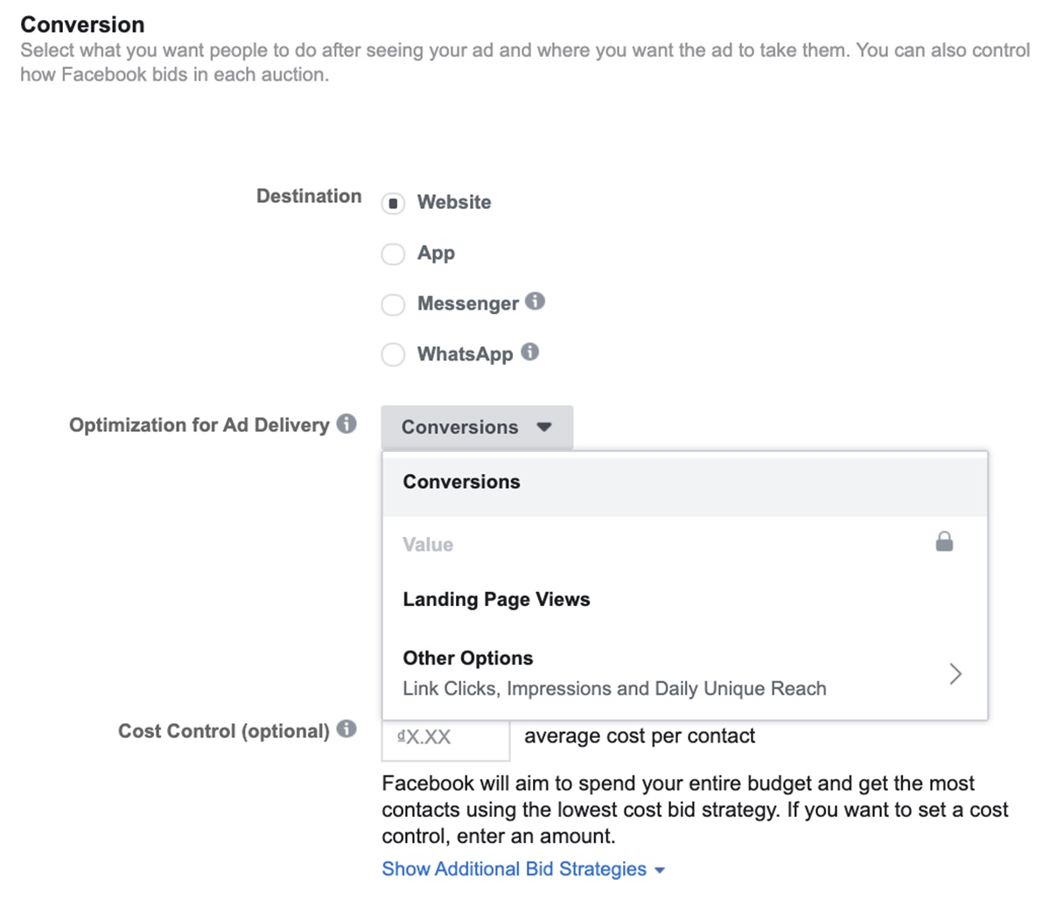The height and width of the screenshot is (906, 1050).
Task: Choose the App destination radio button
Action: coord(393,254)
